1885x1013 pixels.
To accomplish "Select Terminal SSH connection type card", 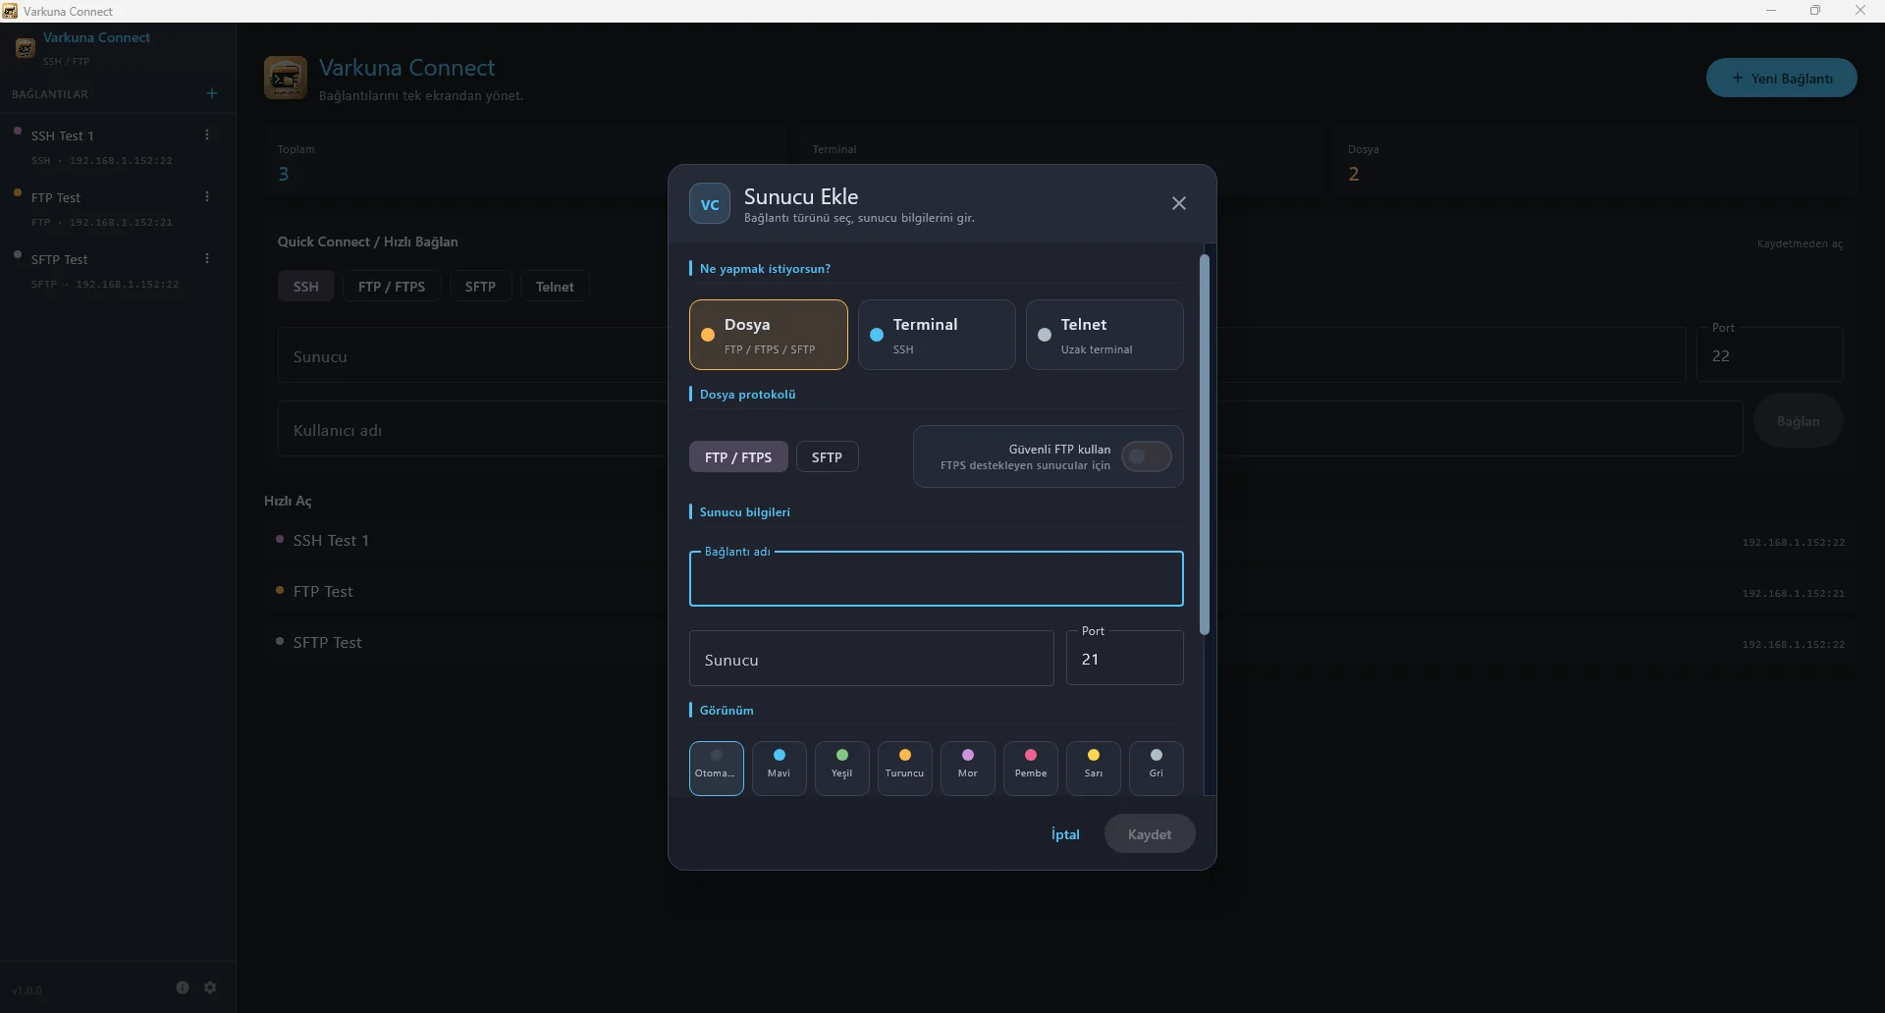I will [937, 335].
